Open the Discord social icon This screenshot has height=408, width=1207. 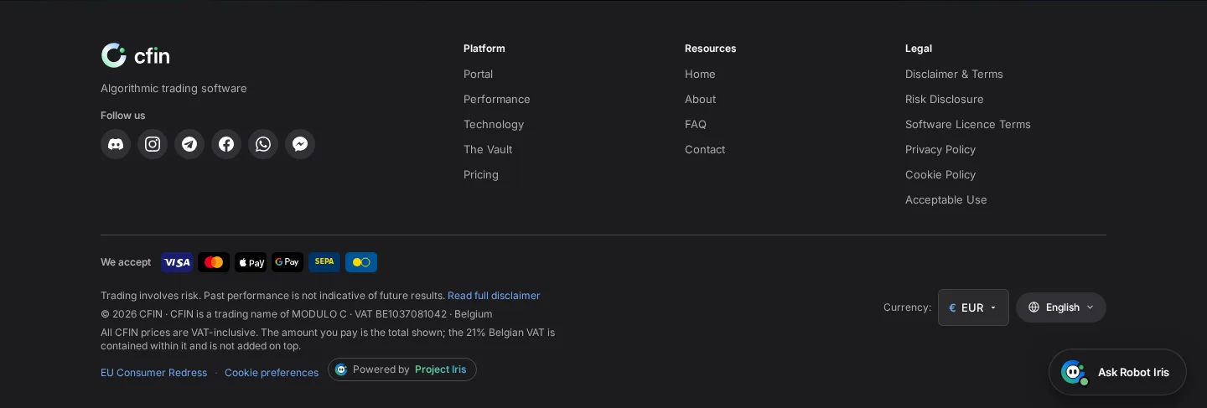click(116, 144)
